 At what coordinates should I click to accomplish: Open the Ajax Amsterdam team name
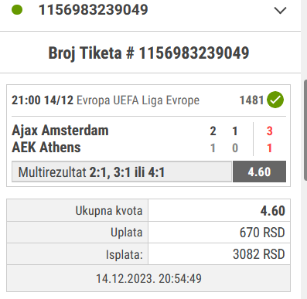[x=60, y=131]
